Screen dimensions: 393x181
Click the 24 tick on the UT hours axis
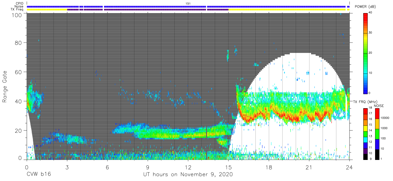349,167
